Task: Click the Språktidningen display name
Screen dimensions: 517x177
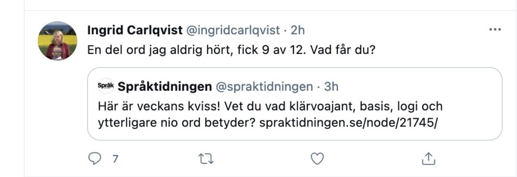Action: click(165, 87)
